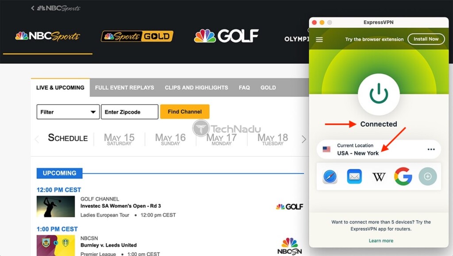Image resolution: width=453 pixels, height=256 pixels.
Task: Click the Connected status text
Action: click(379, 124)
